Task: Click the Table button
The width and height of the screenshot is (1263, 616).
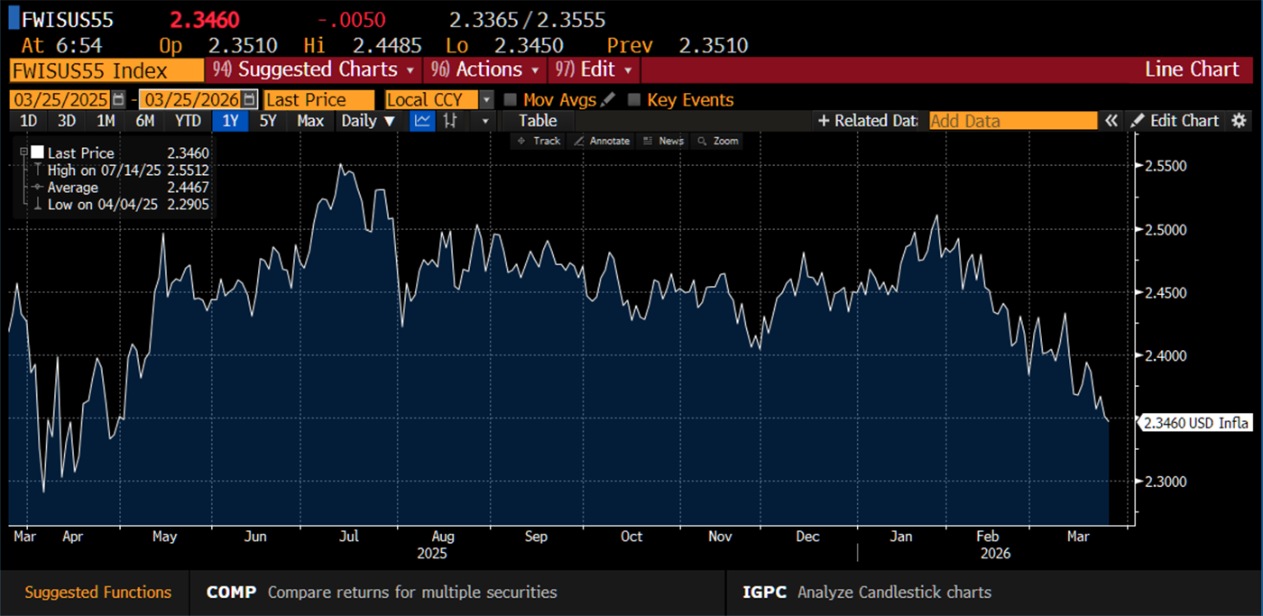Action: 537,120
